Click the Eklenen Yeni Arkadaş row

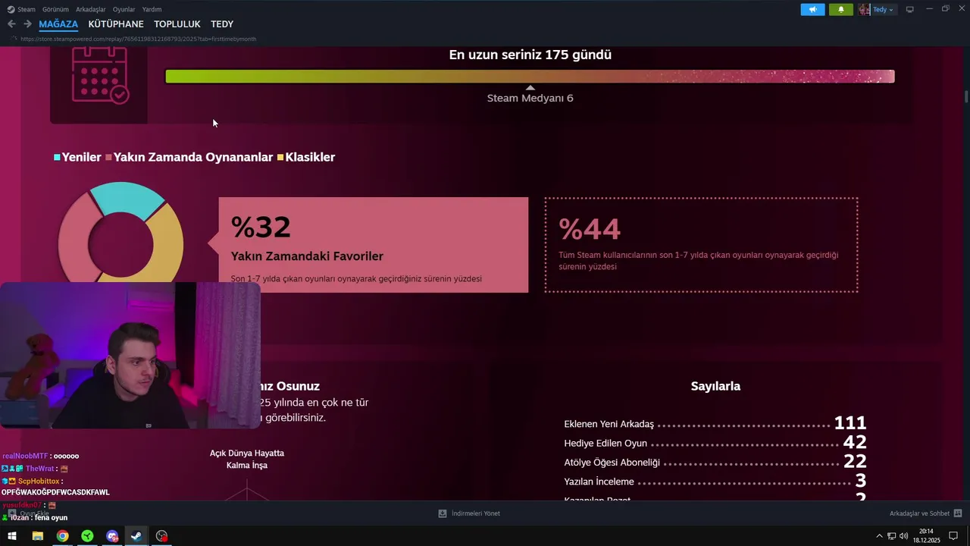pyautogui.click(x=715, y=424)
